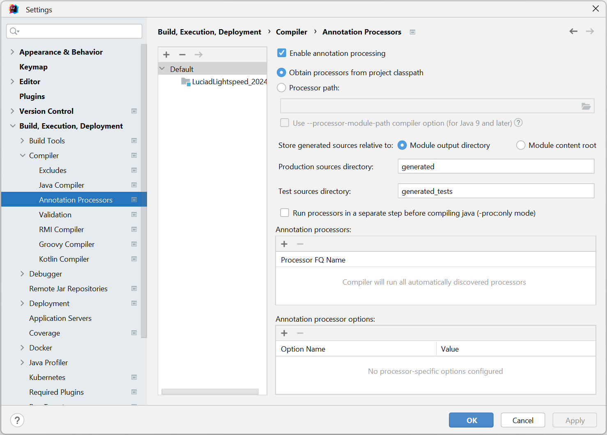
Task: Click project icon next to Version Control
Action: (x=134, y=111)
